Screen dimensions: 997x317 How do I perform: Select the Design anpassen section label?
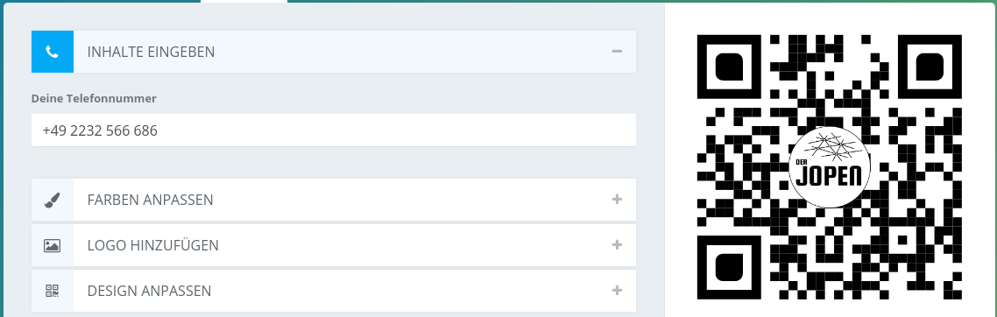point(150,291)
